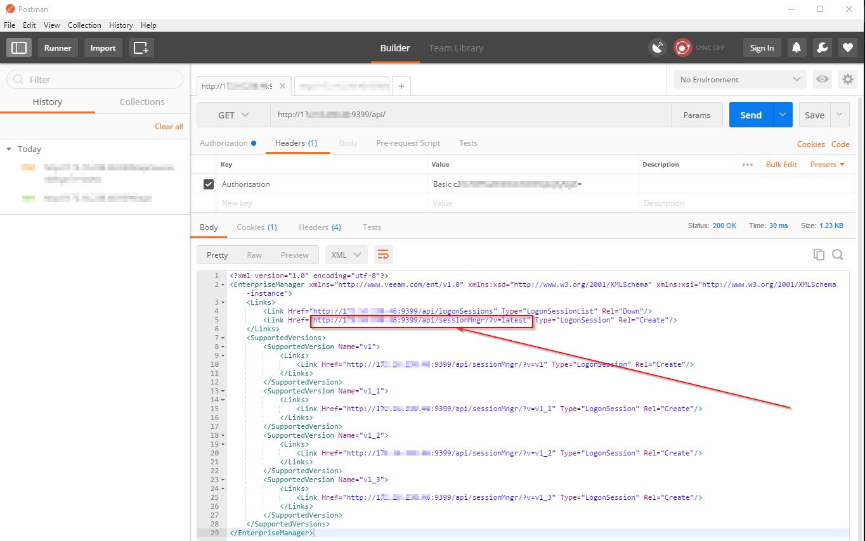This screenshot has height=541, width=865.
Task: Click the Runner button
Action: click(x=58, y=48)
